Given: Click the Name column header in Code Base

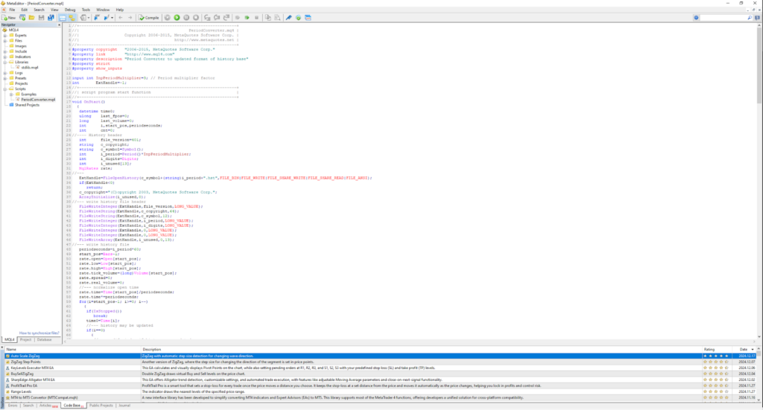Looking at the screenshot, I should (x=73, y=349).
